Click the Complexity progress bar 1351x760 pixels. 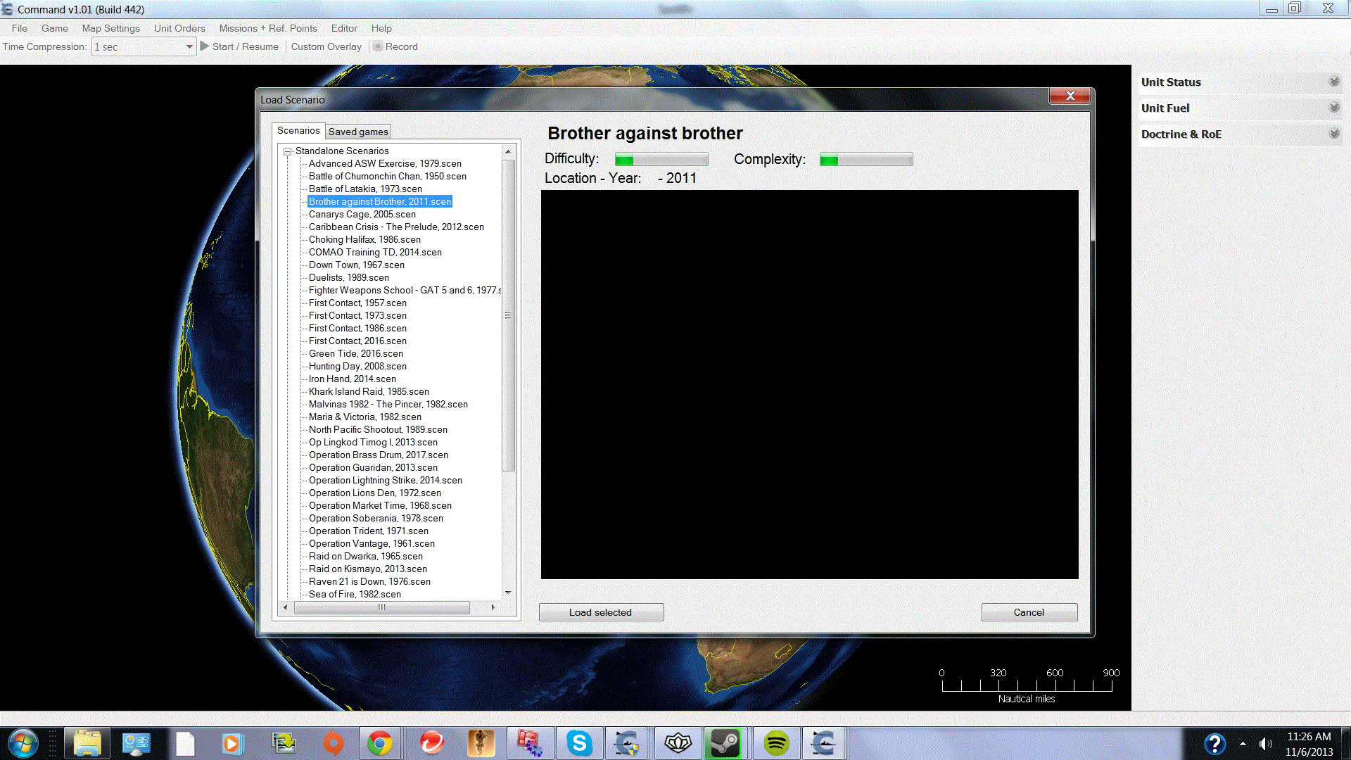866,160
